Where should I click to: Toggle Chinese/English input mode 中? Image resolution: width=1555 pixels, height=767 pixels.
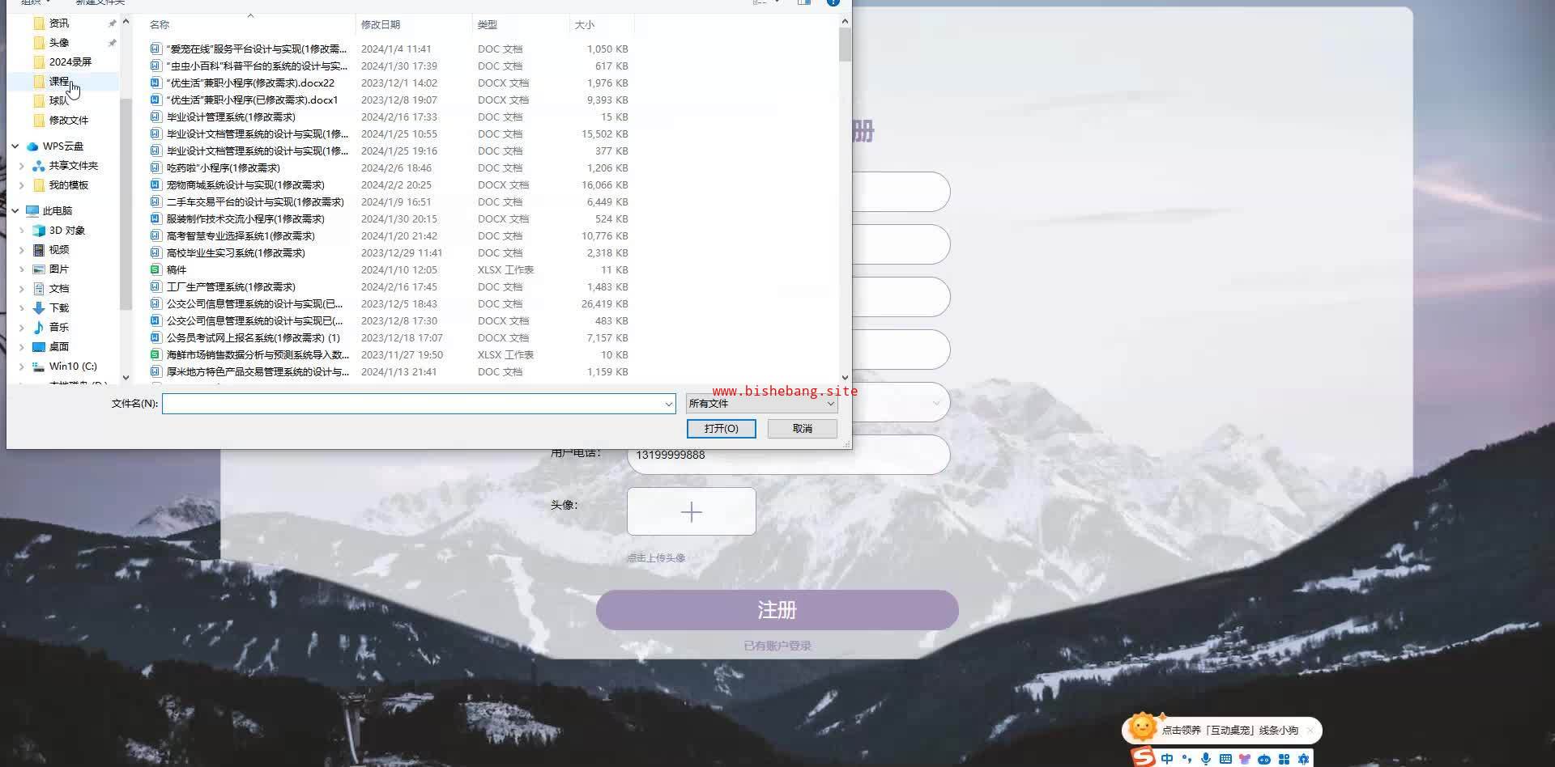(x=1167, y=759)
